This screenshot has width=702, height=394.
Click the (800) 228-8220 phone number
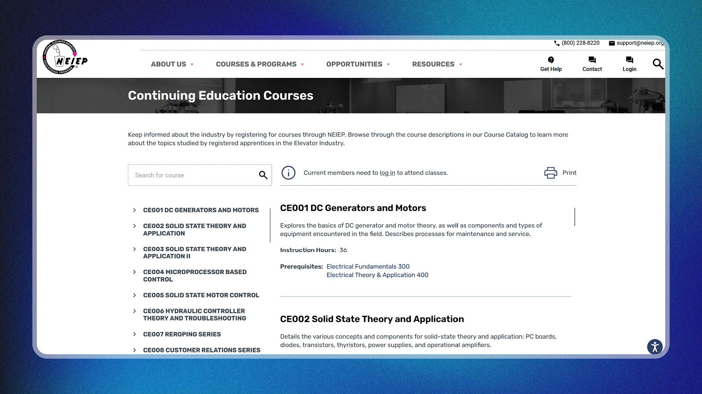(x=580, y=43)
